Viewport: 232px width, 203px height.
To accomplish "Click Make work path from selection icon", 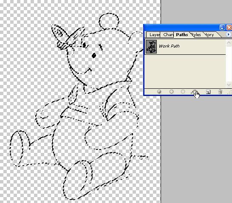I will pos(195,92).
